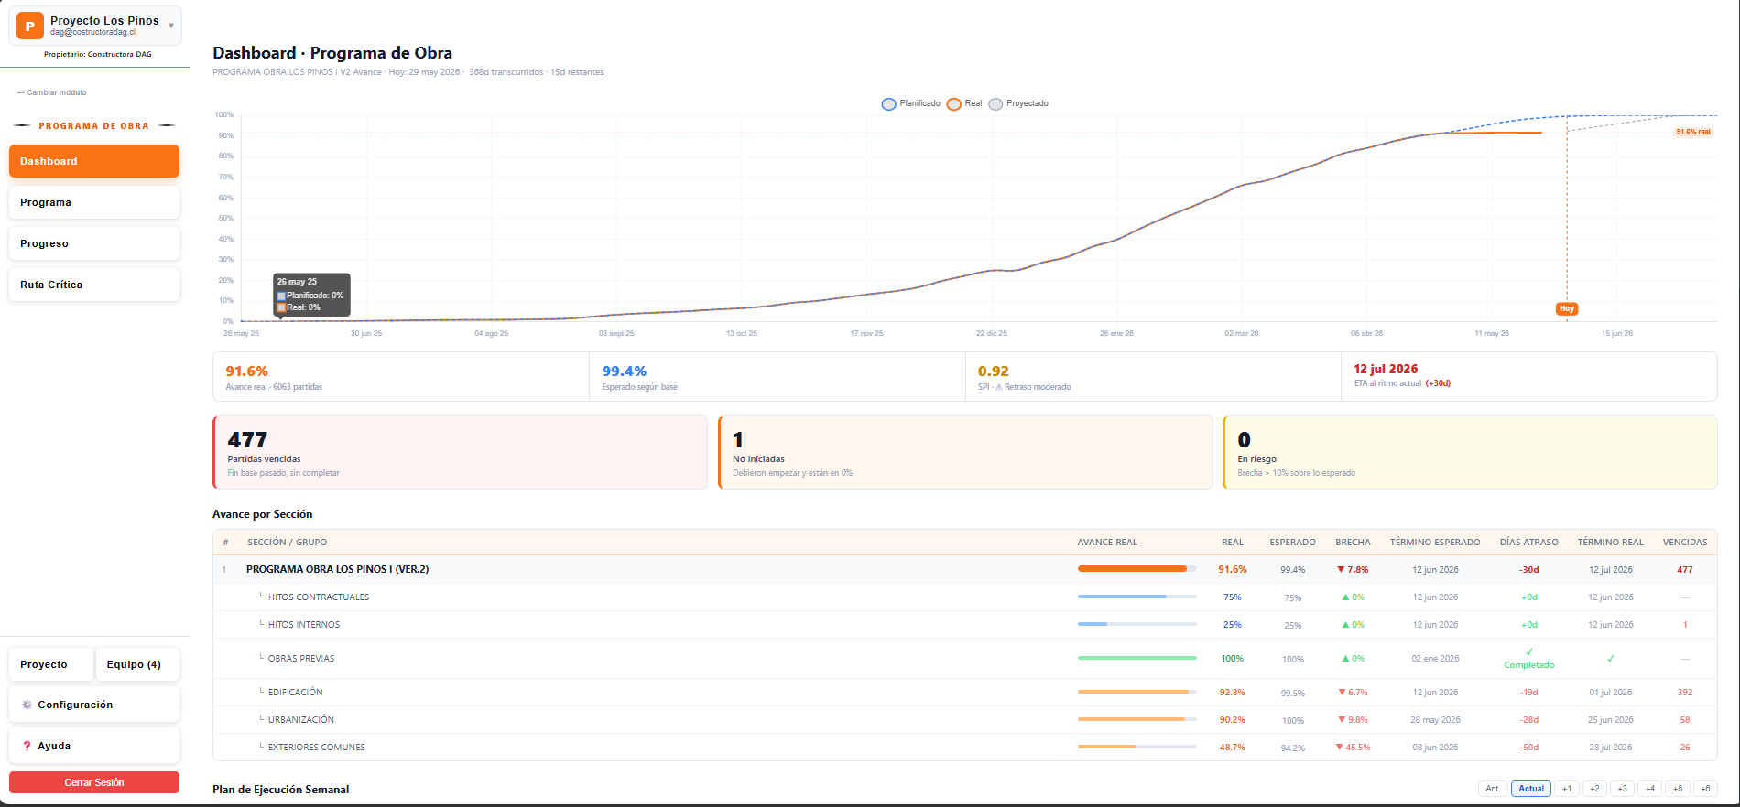Click the TÉRMINO ESPERADO column header
This screenshot has width=1740, height=807.
coord(1435,543)
